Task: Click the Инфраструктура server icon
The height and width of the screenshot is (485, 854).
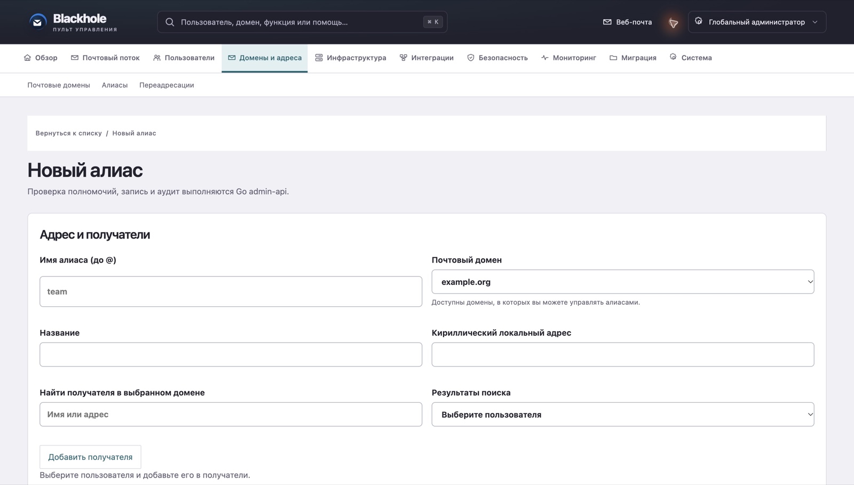Action: pyautogui.click(x=319, y=58)
